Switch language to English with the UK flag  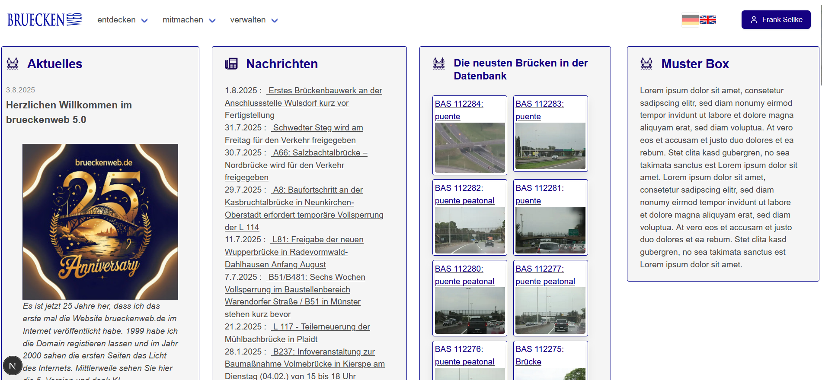(708, 20)
